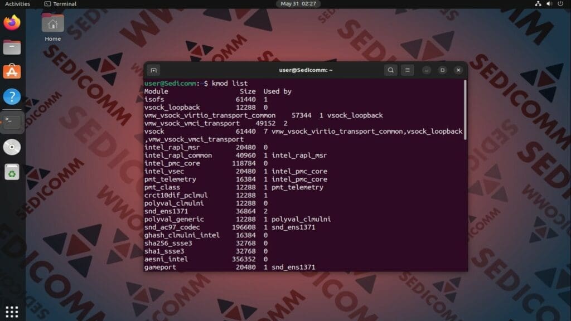Click the user@Sedicomm prompt text
The image size is (571, 321).
point(170,84)
